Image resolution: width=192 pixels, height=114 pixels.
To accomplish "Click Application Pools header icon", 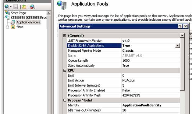I will click(x=62, y=5).
